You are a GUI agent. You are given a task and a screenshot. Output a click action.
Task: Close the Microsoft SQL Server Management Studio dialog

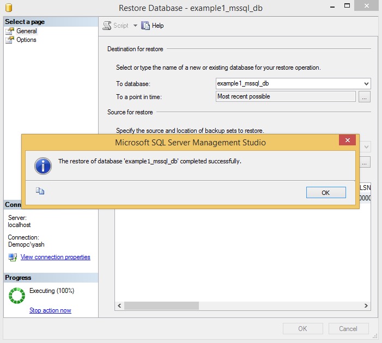(x=348, y=140)
